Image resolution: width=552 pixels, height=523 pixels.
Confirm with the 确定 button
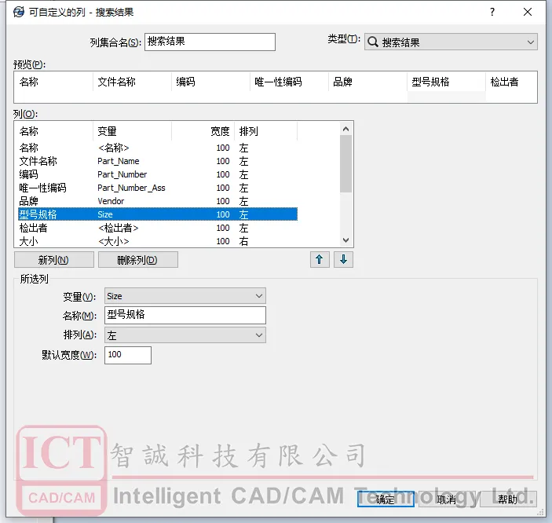(386, 499)
